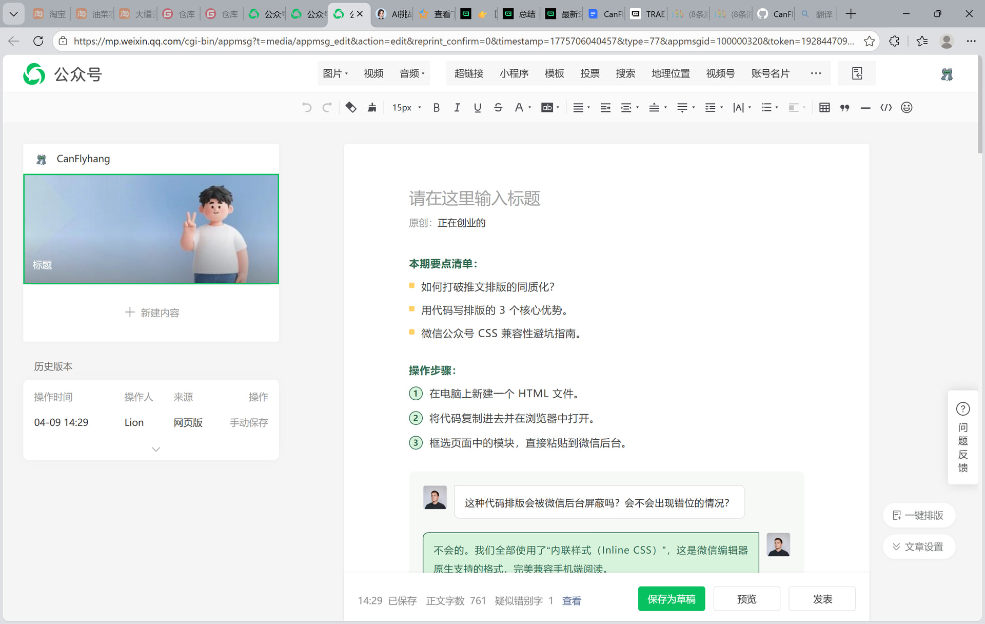
Task: Select the format painter brush icon
Action: tap(372, 107)
